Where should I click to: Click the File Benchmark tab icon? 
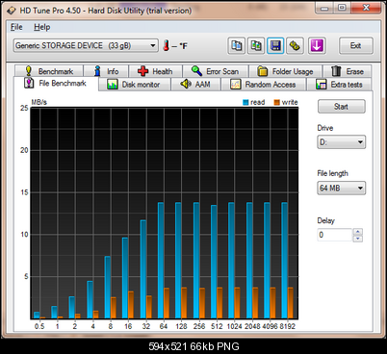click(x=29, y=83)
